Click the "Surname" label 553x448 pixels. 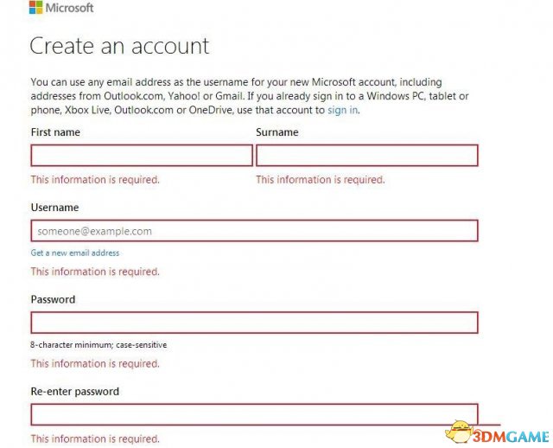point(277,132)
